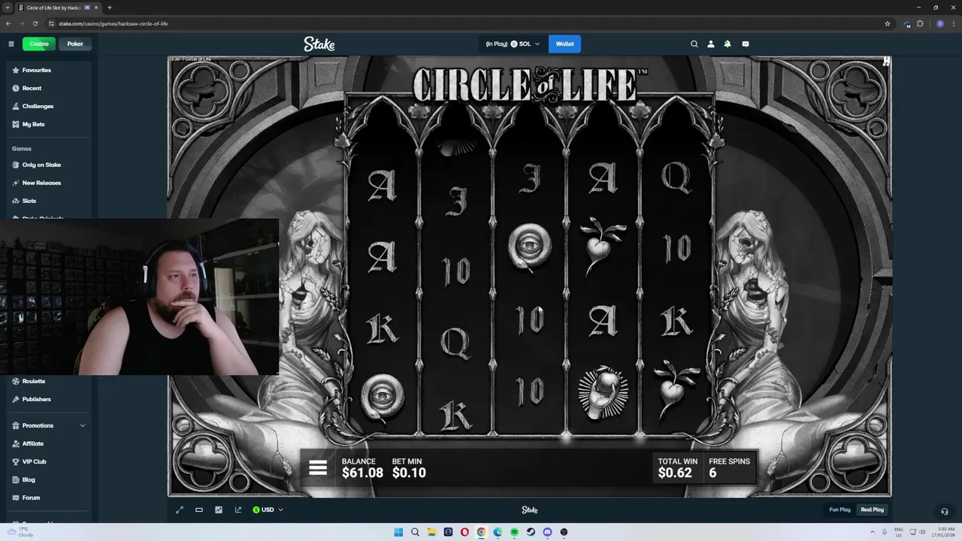The width and height of the screenshot is (962, 541).
Task: Click the Stake logo in the header
Action: tap(319, 44)
